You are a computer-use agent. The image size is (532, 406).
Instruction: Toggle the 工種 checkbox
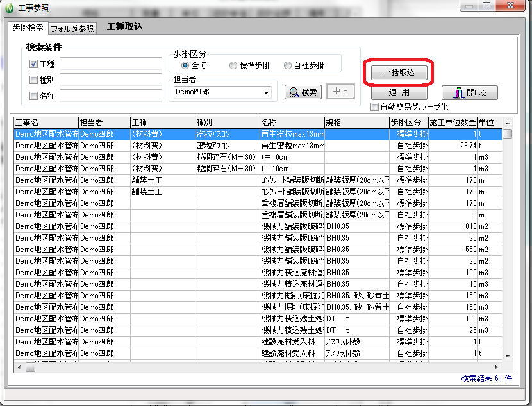tap(33, 64)
